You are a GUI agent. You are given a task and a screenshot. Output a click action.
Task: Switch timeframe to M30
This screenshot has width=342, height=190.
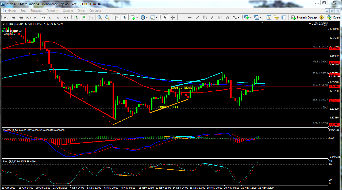tap(29, 17)
